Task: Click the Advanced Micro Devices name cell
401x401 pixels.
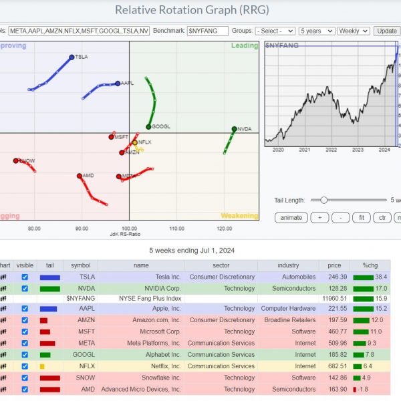Action: click(x=141, y=390)
